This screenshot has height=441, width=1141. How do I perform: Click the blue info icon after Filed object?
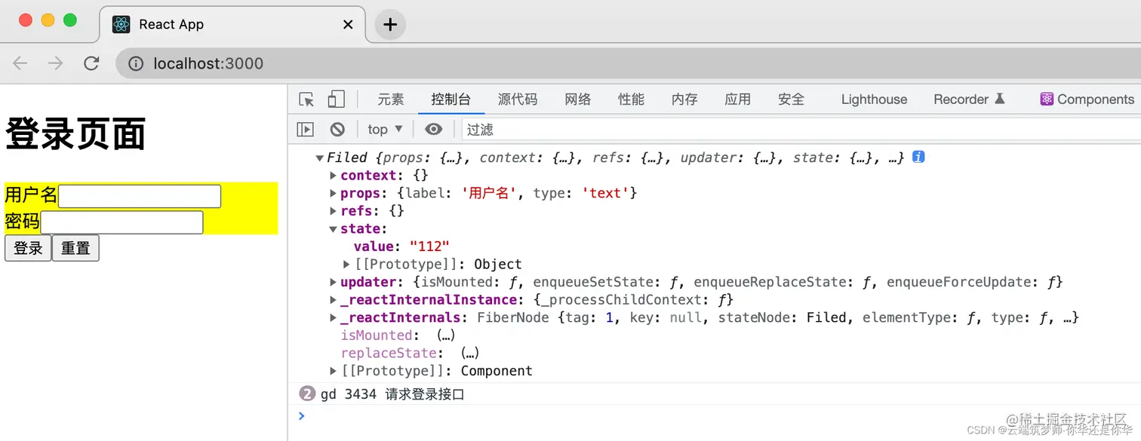coord(918,157)
